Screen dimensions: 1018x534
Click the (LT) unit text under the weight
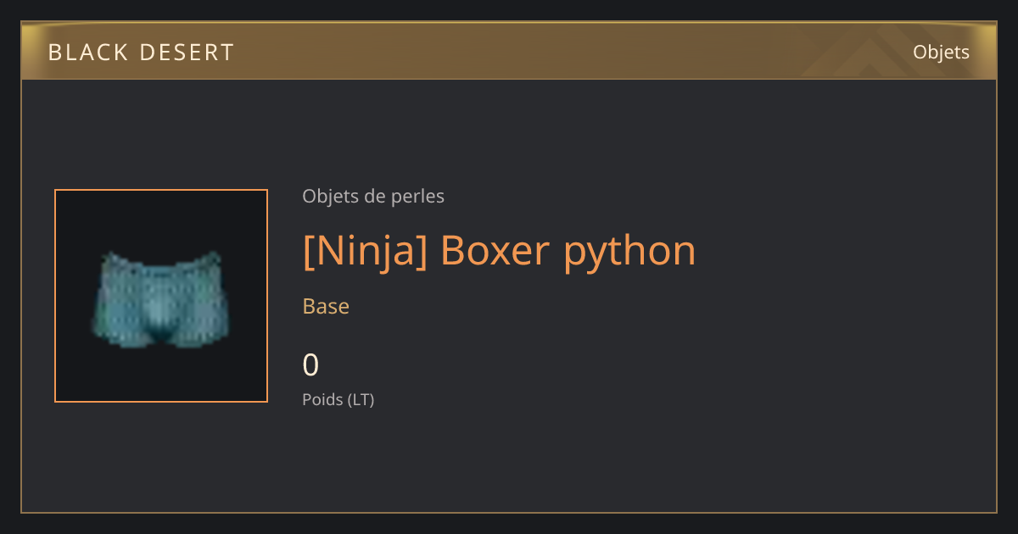click(361, 399)
